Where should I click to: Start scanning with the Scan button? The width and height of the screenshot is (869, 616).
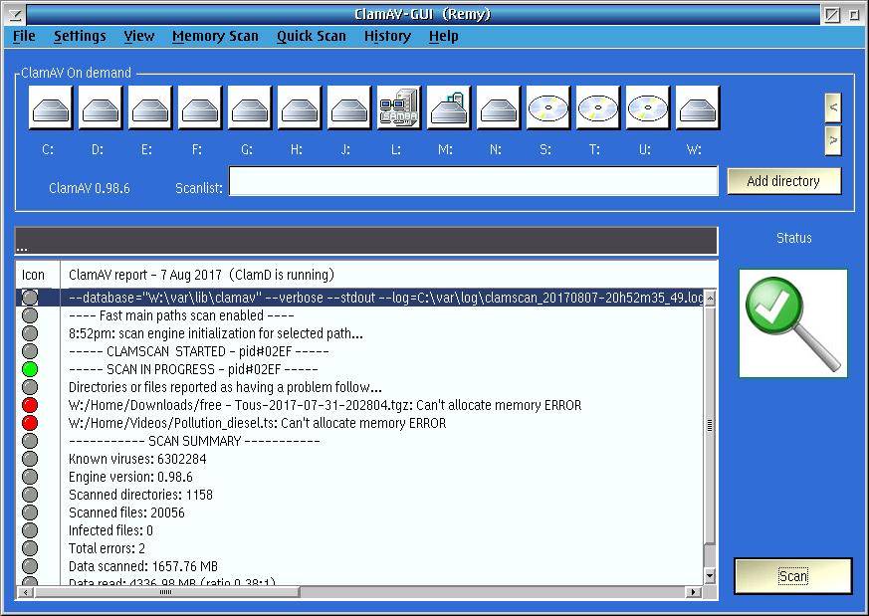[x=792, y=576]
